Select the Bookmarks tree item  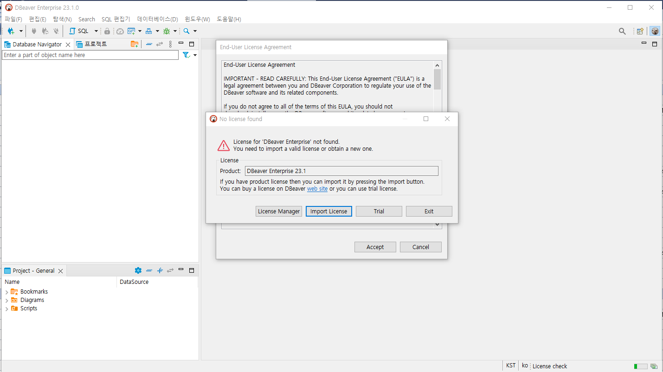click(x=34, y=292)
